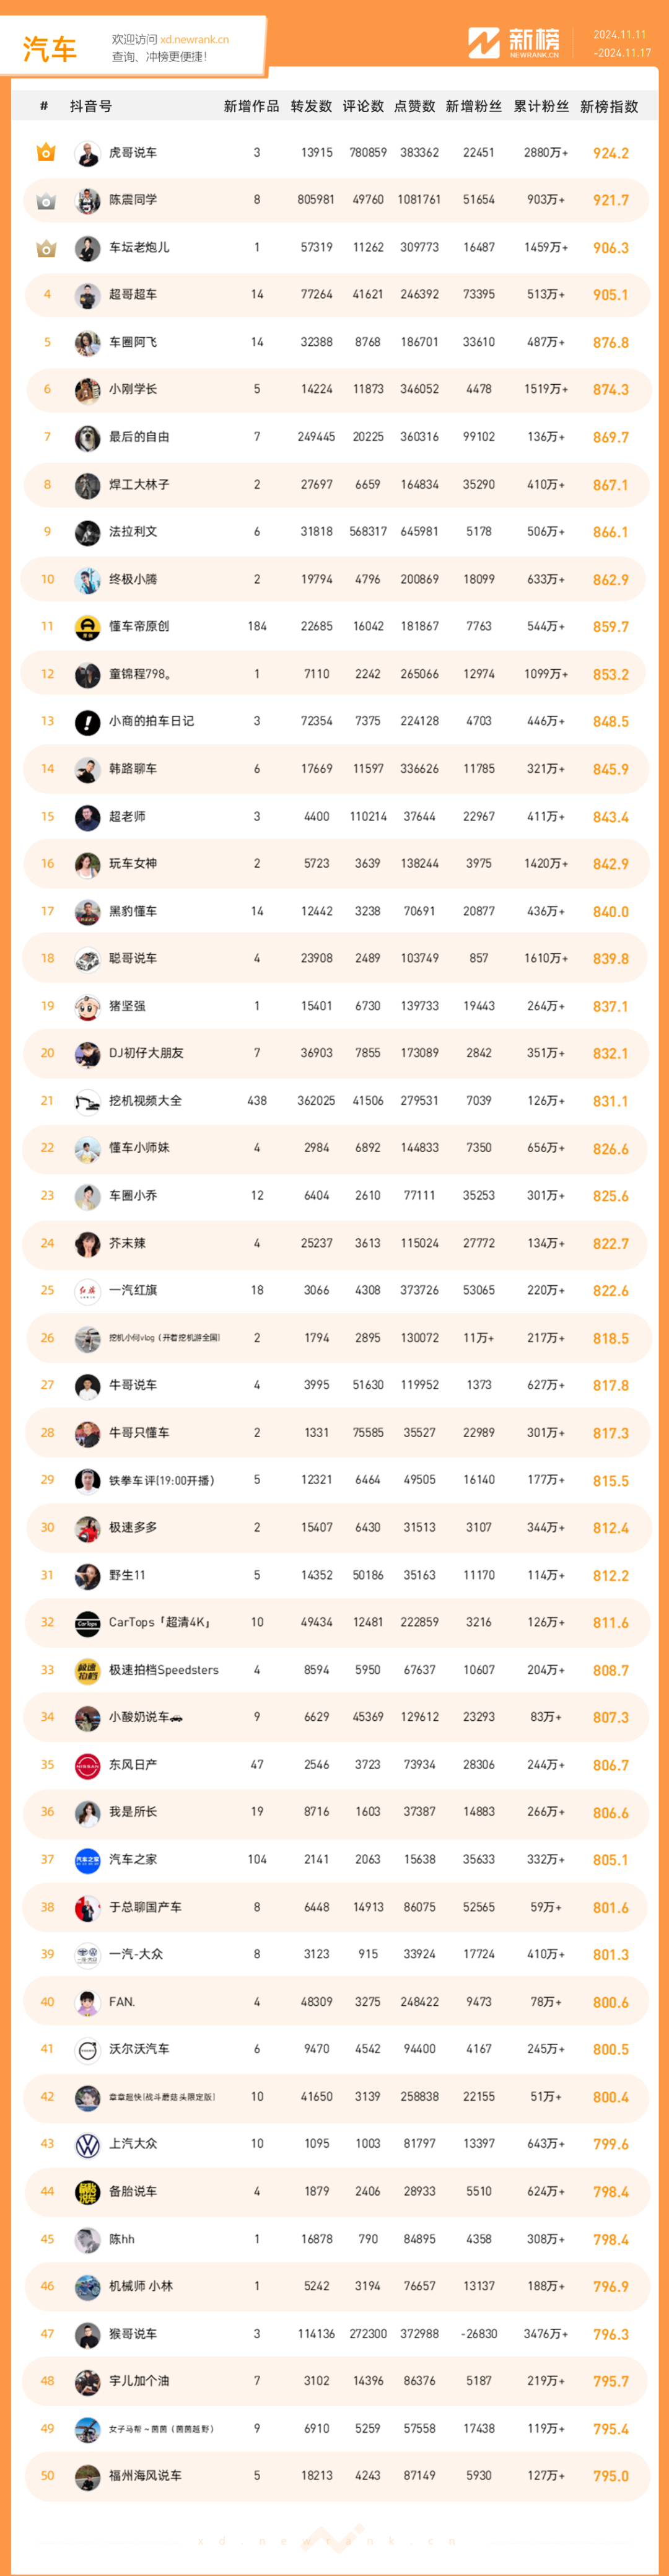Open the xd.newrank.cn link
The image size is (669, 2576).
click(x=194, y=40)
